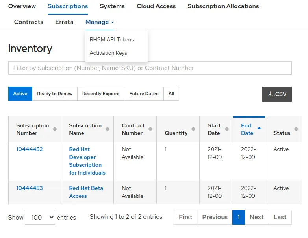The image size is (308, 238).
Task: Filter by Future Dated subscriptions
Action: click(x=144, y=94)
